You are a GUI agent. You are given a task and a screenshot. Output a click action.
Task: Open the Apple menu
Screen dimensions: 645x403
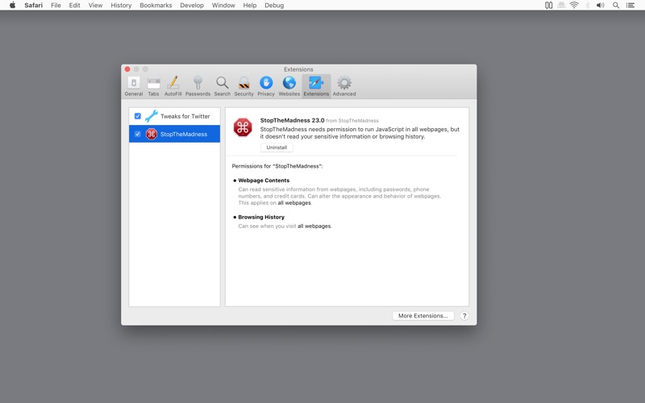12,6
